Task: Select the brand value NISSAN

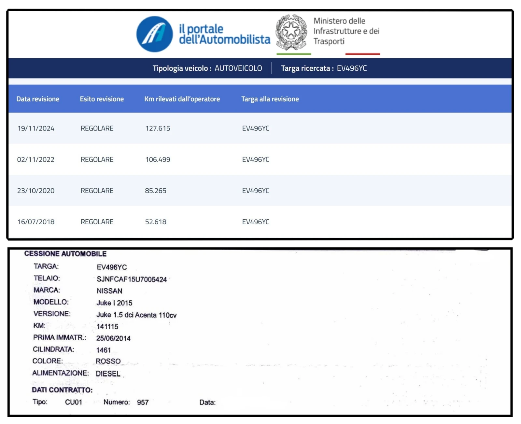Action: tap(109, 291)
